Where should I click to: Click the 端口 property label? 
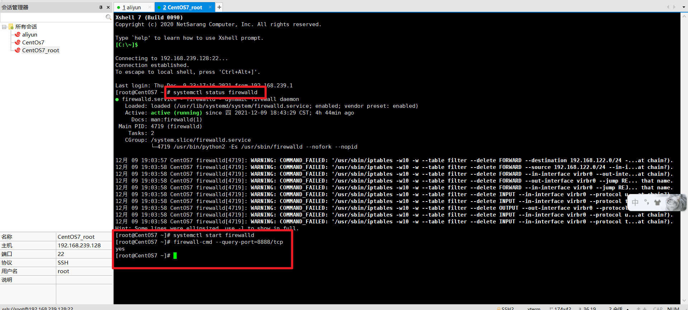7,254
